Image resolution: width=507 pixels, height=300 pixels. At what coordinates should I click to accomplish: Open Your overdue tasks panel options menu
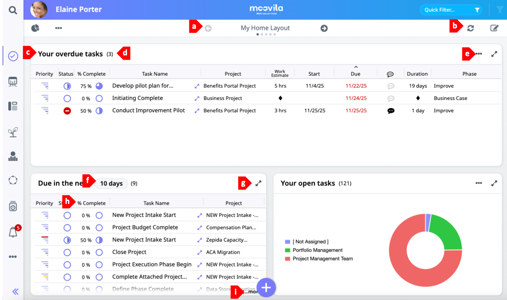[x=479, y=54]
